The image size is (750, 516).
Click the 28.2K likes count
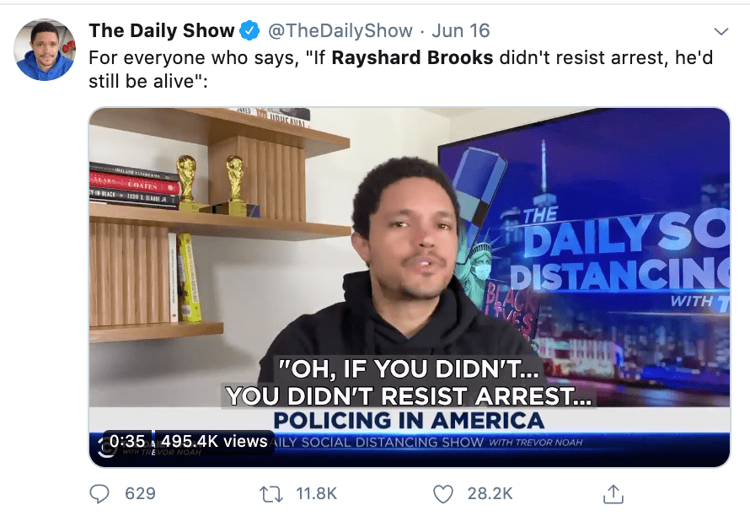(x=490, y=493)
